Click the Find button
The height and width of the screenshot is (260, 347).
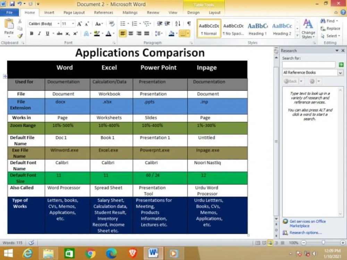(x=329, y=21)
